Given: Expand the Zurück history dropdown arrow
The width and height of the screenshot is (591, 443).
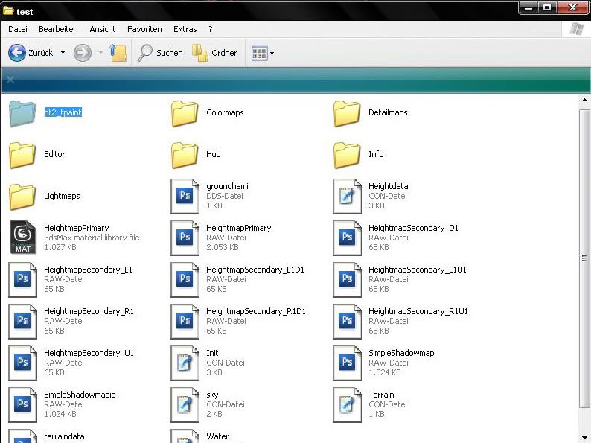Looking at the screenshot, I should pyautogui.click(x=63, y=53).
